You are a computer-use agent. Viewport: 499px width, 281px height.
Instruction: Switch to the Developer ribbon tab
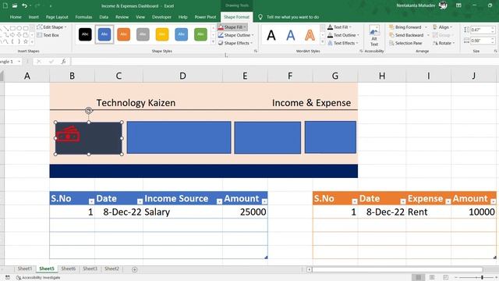coord(161,17)
